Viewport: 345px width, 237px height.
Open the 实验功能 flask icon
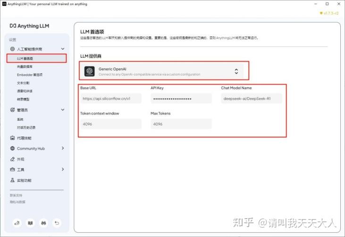(x=13, y=180)
